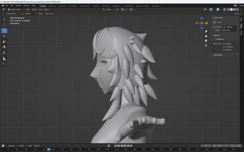Image resolution: width=244 pixels, height=152 pixels.
Task: Toggle the camera view icon
Action: (x=206, y=41)
